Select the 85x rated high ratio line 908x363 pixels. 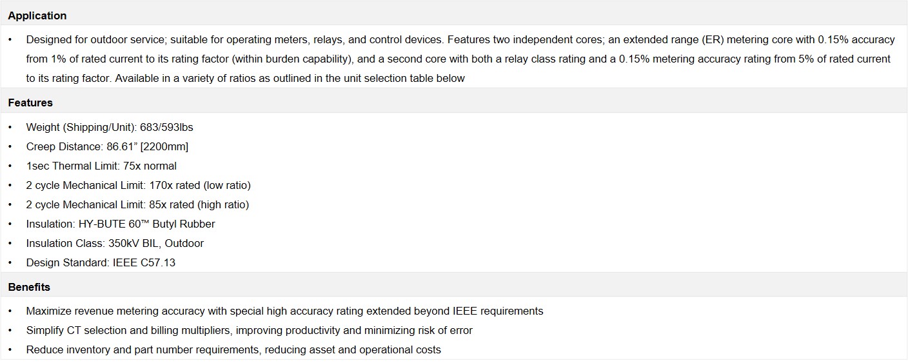click(x=137, y=204)
